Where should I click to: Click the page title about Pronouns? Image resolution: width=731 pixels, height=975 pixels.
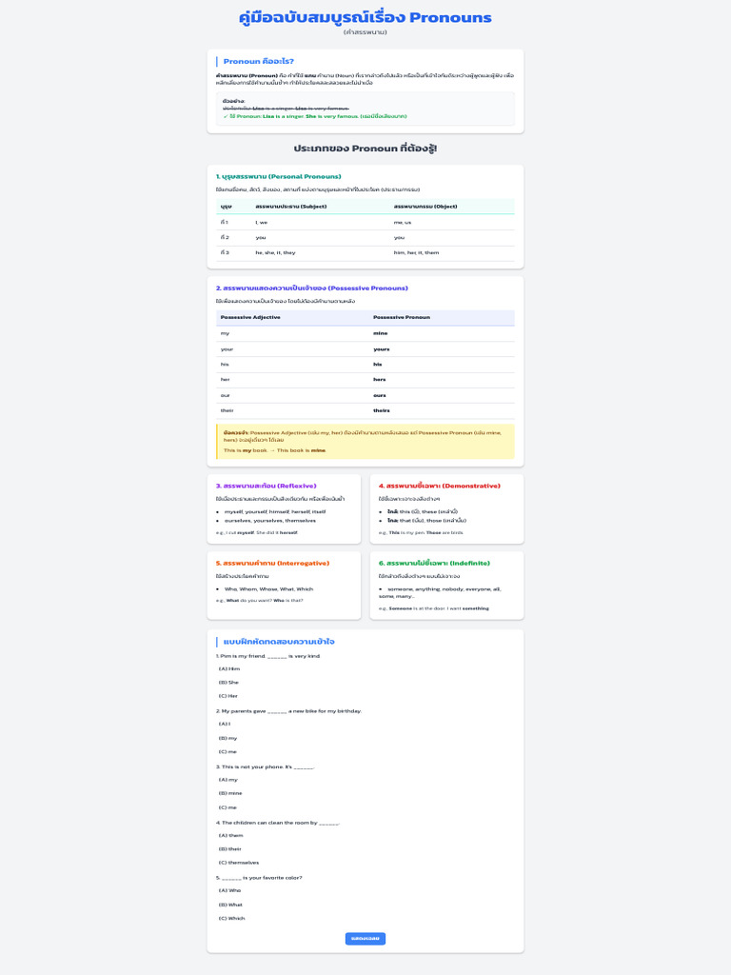pos(365,17)
